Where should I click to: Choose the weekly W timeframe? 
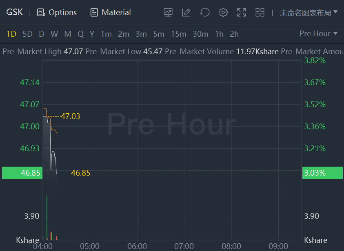click(x=54, y=34)
